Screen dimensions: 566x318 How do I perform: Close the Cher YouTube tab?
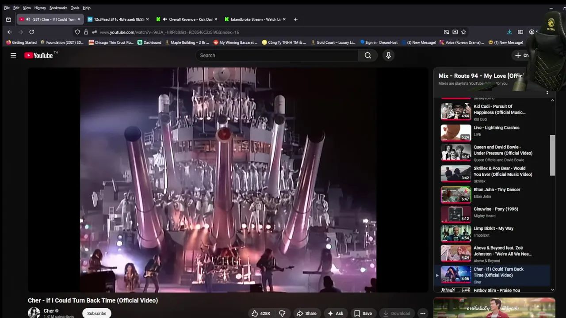pyautogui.click(x=79, y=19)
